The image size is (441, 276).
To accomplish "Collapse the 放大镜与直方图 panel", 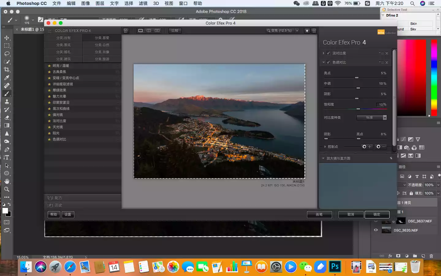I will [x=323, y=158].
